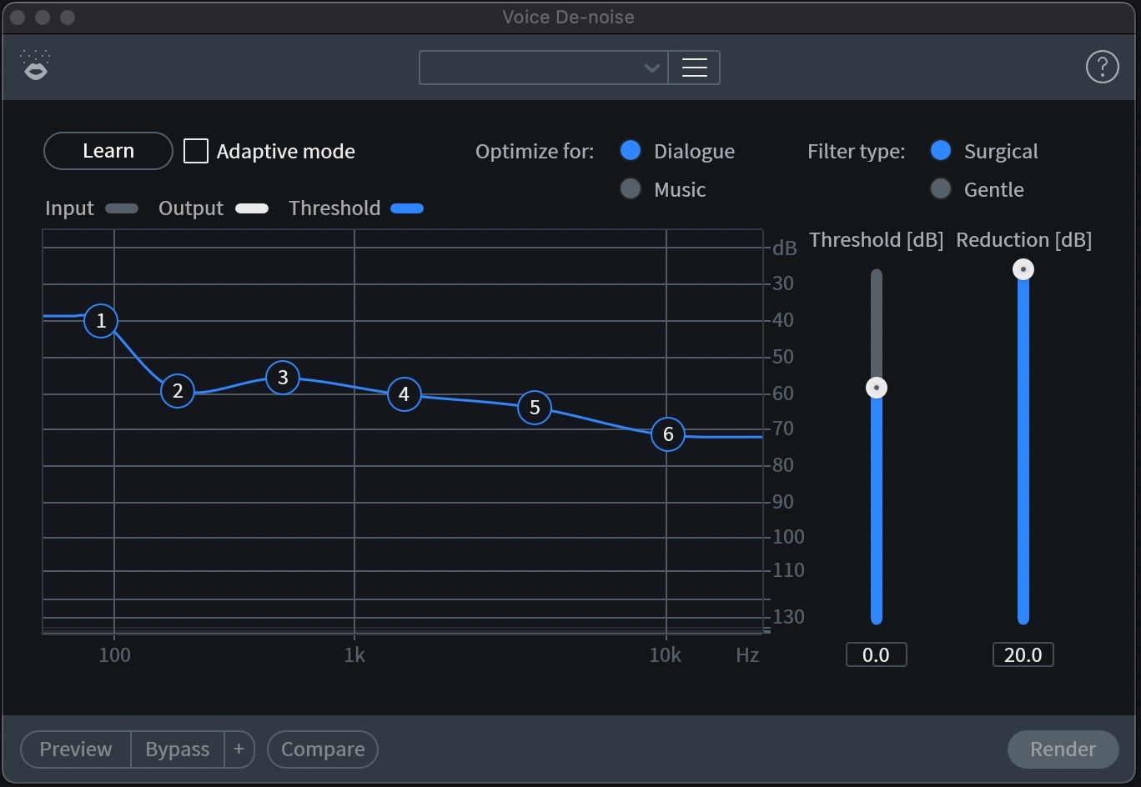Click the Compare button

pyautogui.click(x=323, y=749)
